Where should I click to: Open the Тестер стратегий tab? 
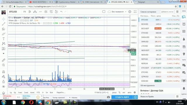click(58, 97)
